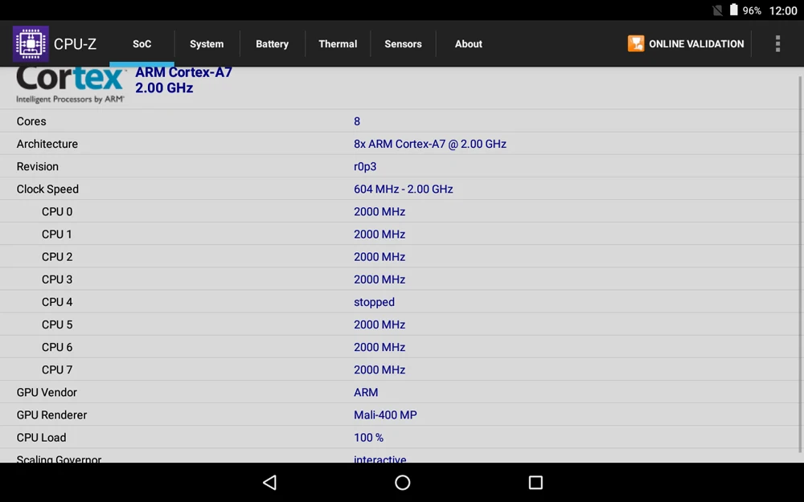The height and width of the screenshot is (502, 804).
Task: Select the CPU 6 label
Action: tap(57, 347)
